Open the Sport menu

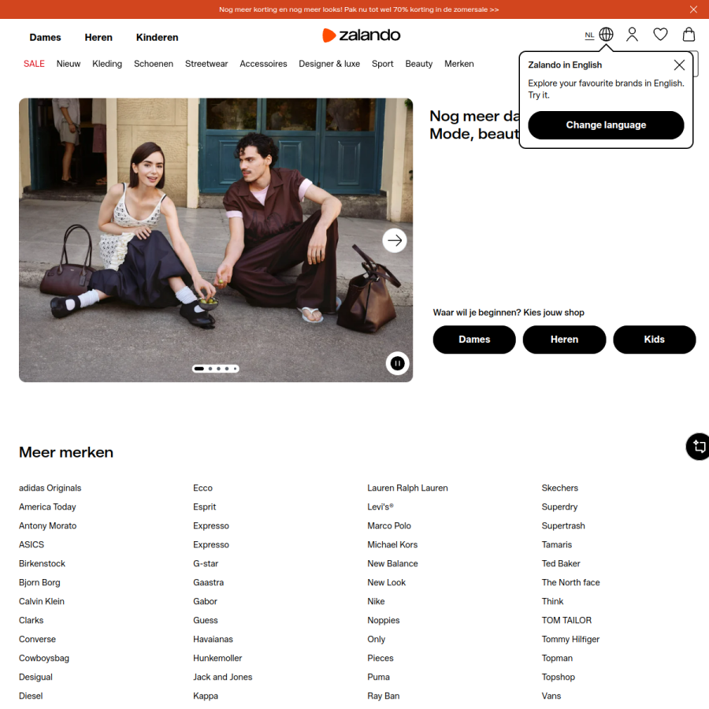(383, 64)
